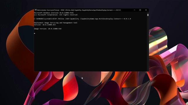Click the blinking console cursor
Screen dimensions: 188x105
(x=35, y=33)
